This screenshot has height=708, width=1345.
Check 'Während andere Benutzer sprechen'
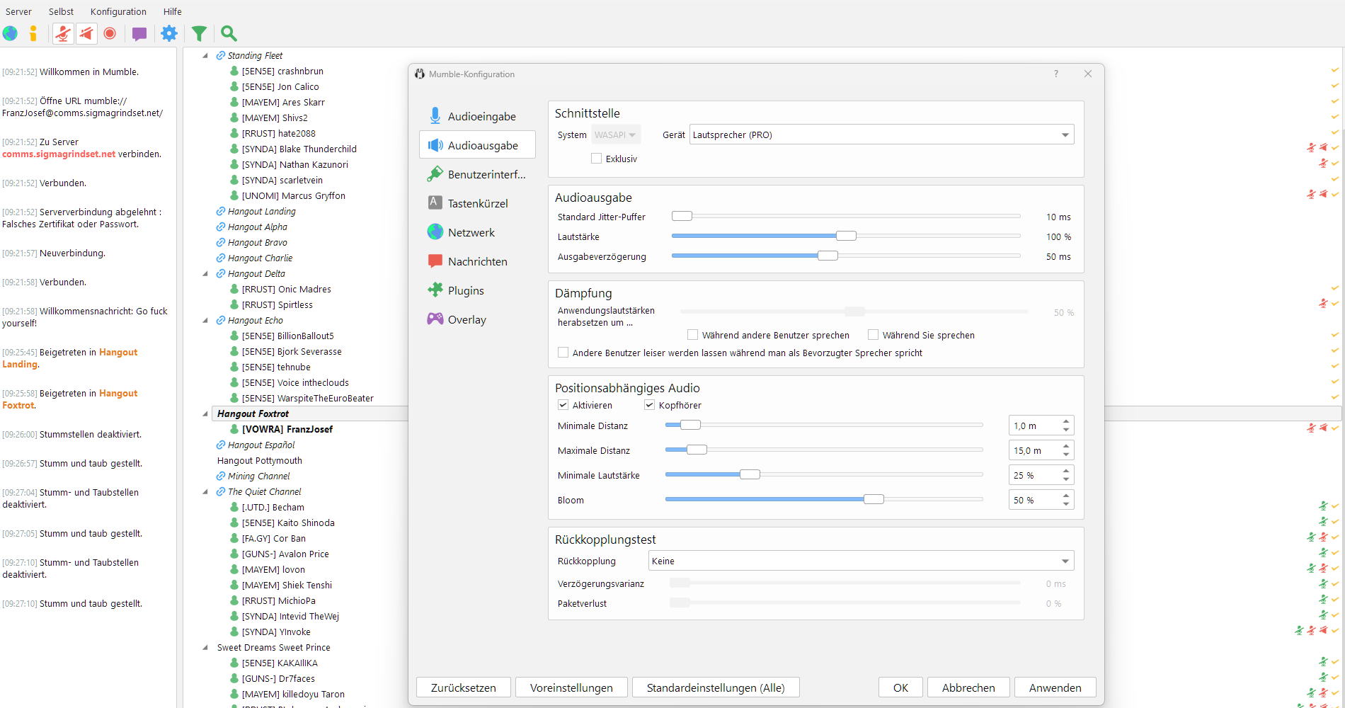tap(693, 335)
